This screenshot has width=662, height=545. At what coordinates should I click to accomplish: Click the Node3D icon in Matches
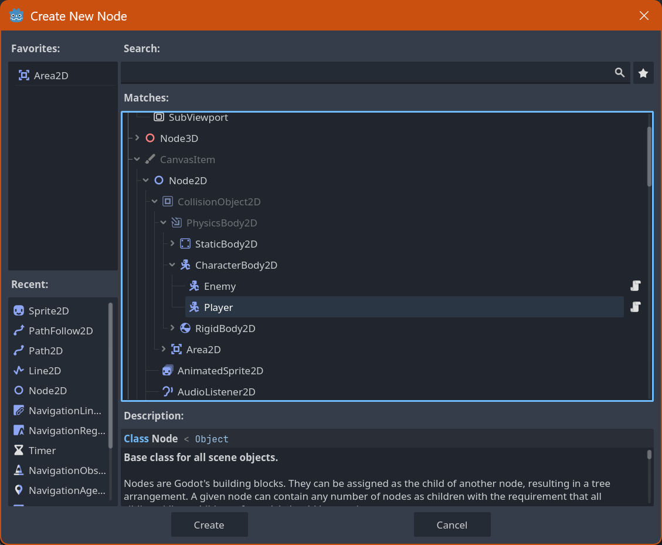pos(150,138)
